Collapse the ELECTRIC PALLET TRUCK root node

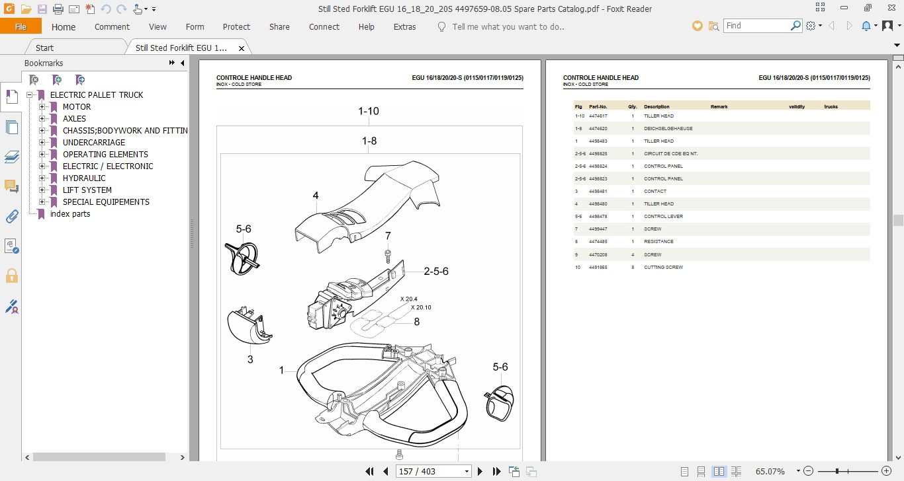[x=30, y=95]
